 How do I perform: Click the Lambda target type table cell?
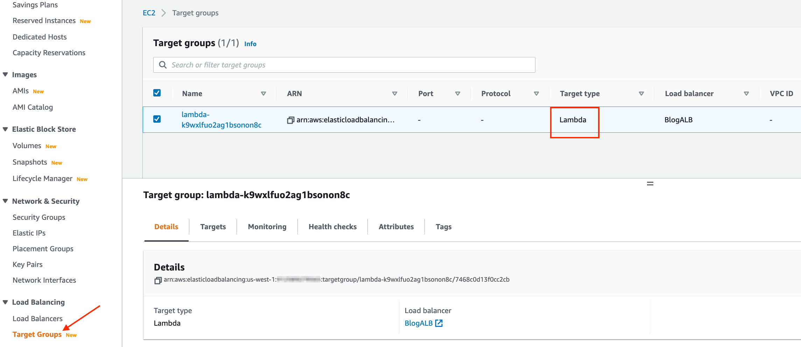[573, 120]
